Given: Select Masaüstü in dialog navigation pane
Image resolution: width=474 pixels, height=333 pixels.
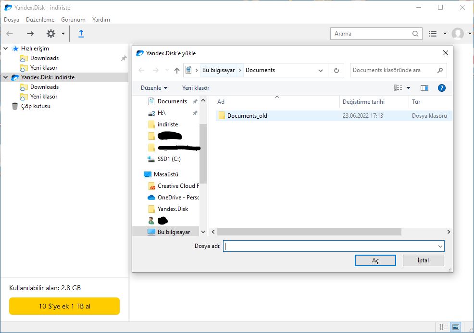Looking at the screenshot, I should click(x=166, y=174).
